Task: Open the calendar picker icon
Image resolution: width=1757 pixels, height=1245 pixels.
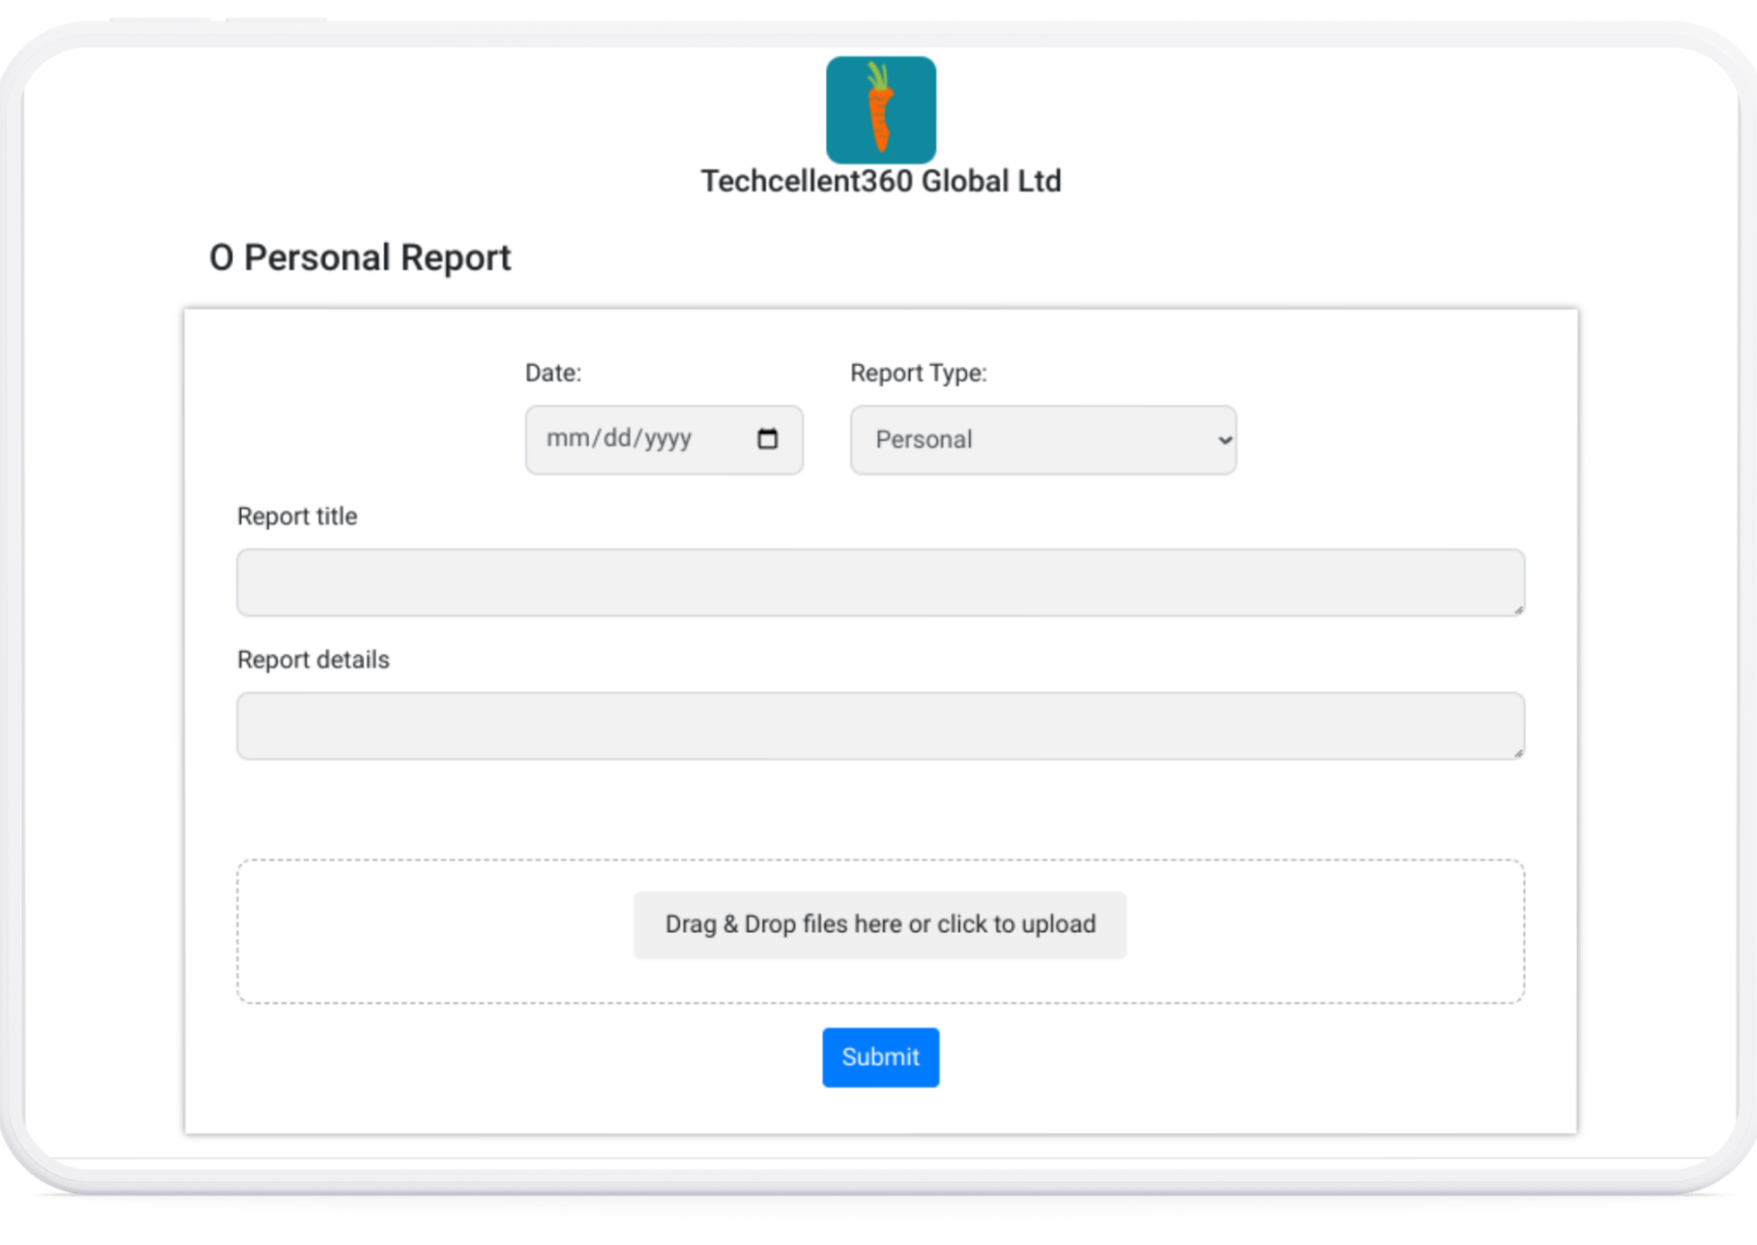Action: (767, 439)
